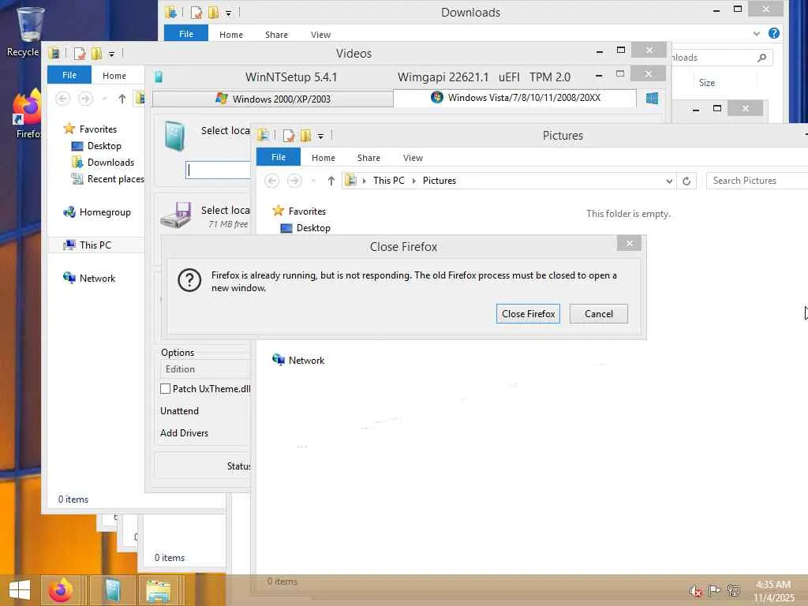808x606 pixels.
Task: Refresh the Pictures folder
Action: click(x=686, y=181)
